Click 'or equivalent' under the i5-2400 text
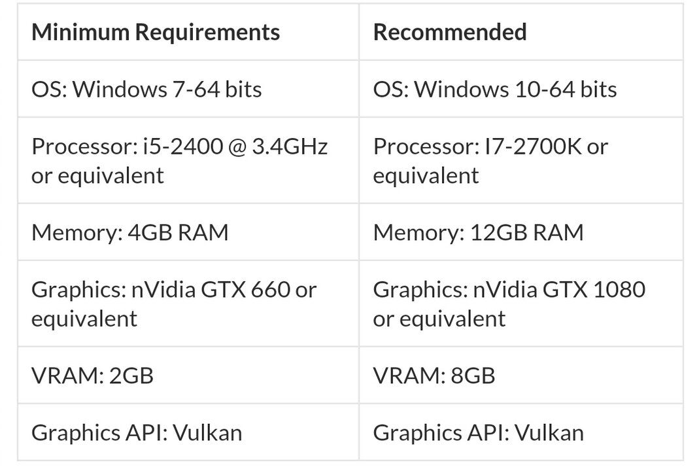The height and width of the screenshot is (471, 699). [97, 176]
